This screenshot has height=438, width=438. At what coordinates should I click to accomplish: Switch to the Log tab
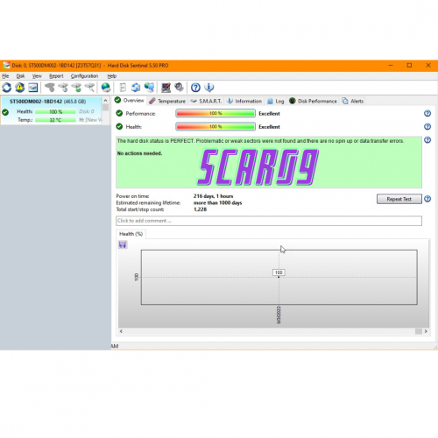pyautogui.click(x=276, y=101)
